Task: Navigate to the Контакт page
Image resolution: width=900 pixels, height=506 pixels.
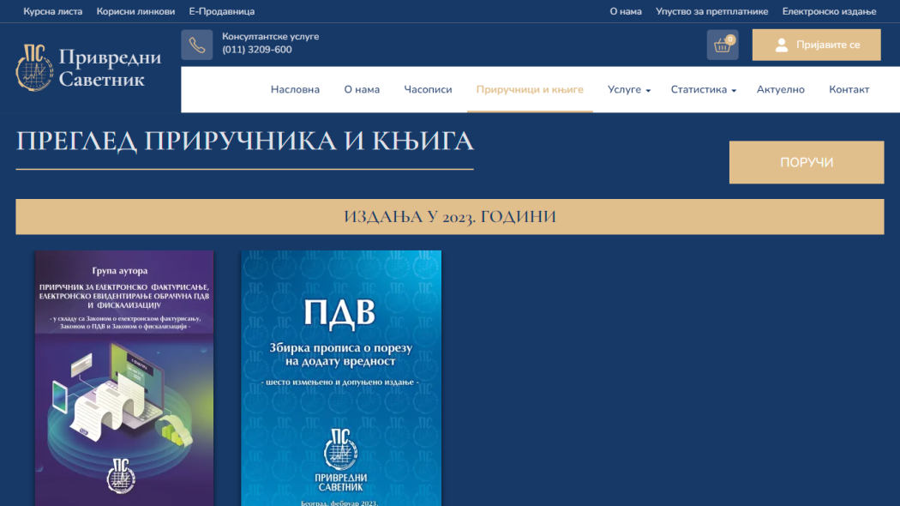Action: [x=849, y=89]
